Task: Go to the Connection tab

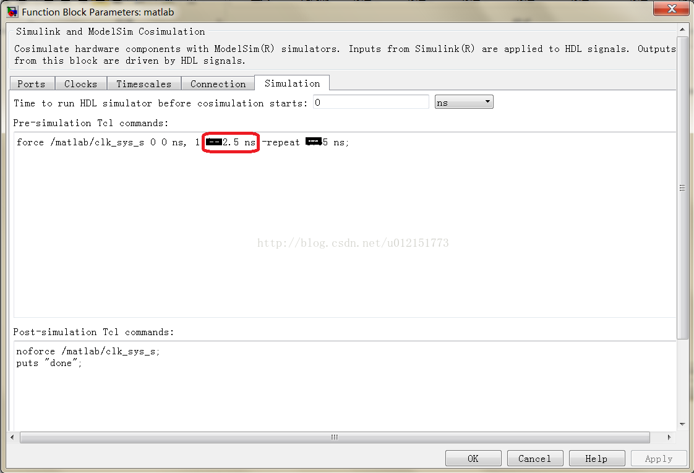Action: [x=218, y=83]
